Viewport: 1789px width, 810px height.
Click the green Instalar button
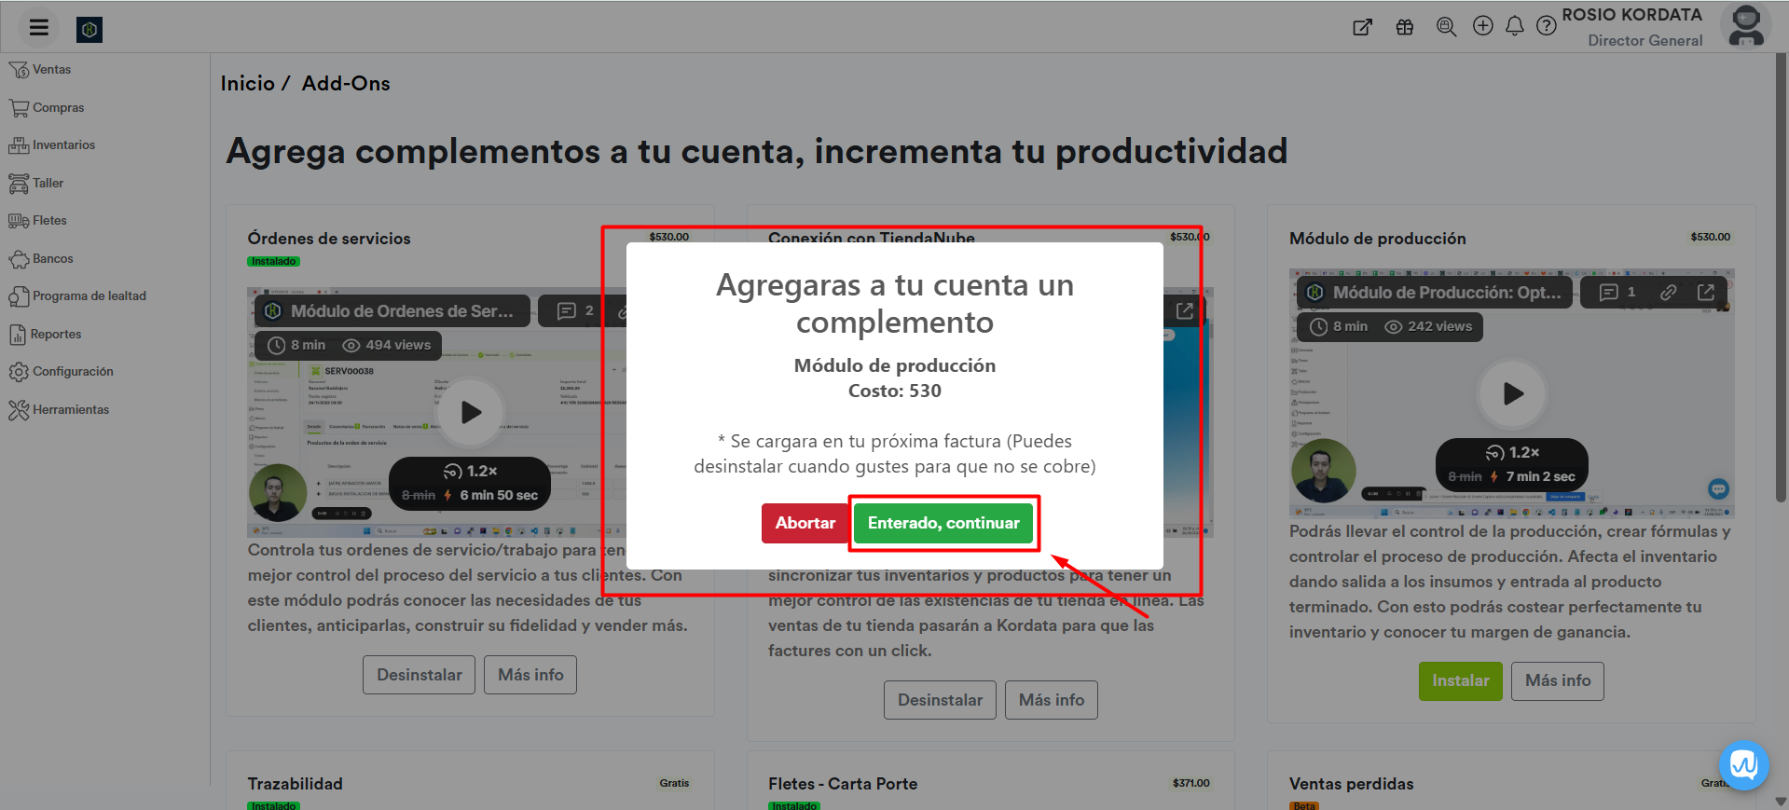(1459, 680)
